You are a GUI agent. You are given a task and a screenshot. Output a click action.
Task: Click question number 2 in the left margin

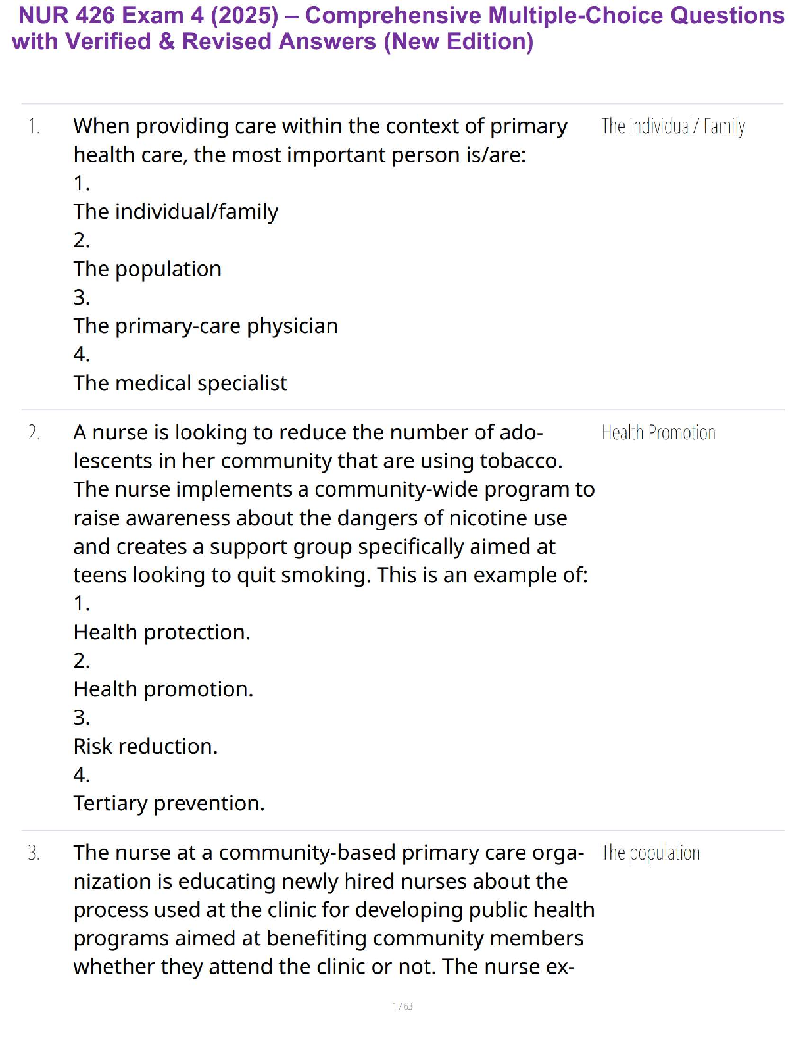tap(34, 433)
